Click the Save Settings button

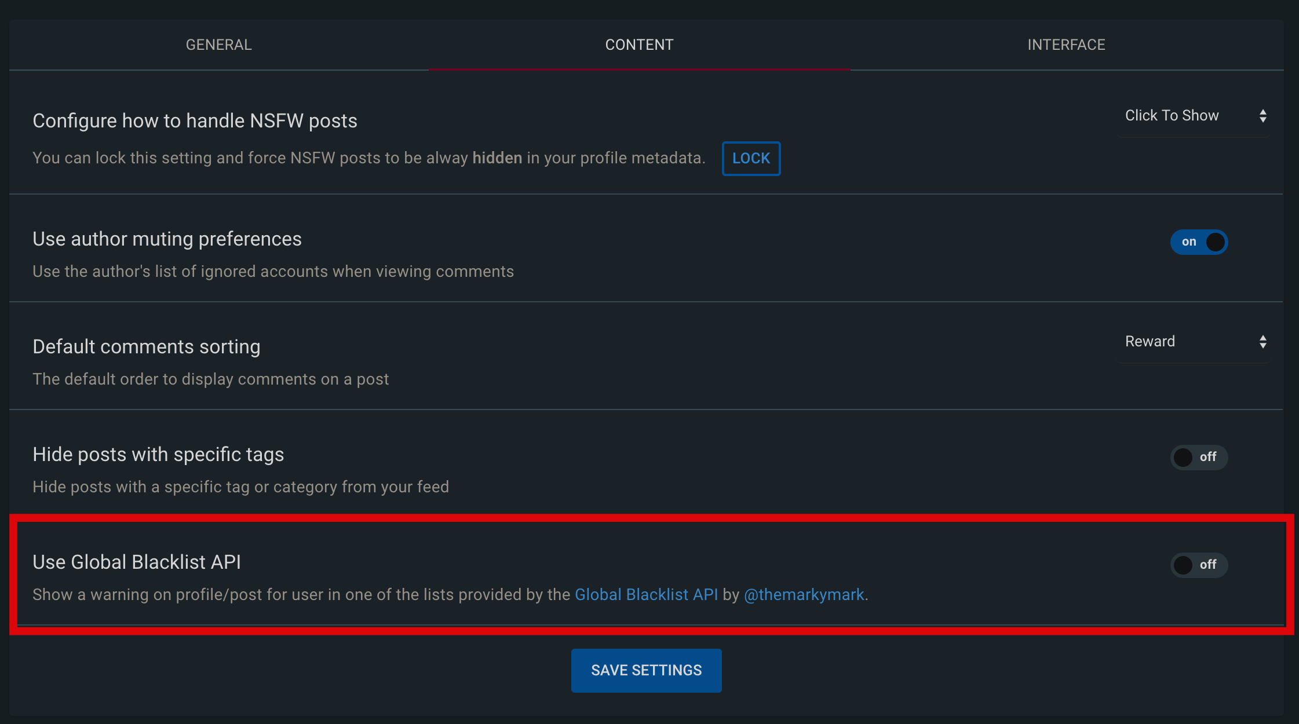[x=646, y=670]
